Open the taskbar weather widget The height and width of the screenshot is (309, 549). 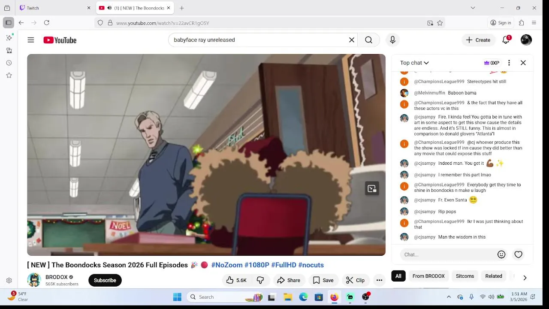18,297
